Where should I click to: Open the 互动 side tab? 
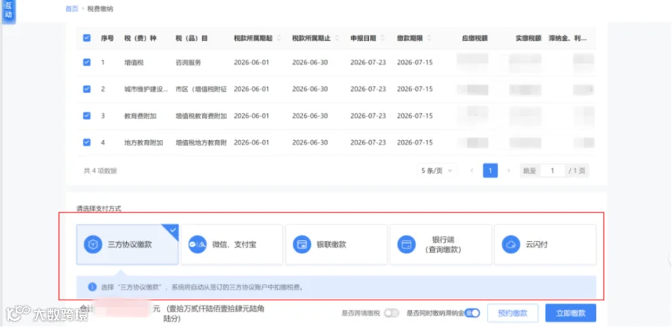tap(8, 11)
